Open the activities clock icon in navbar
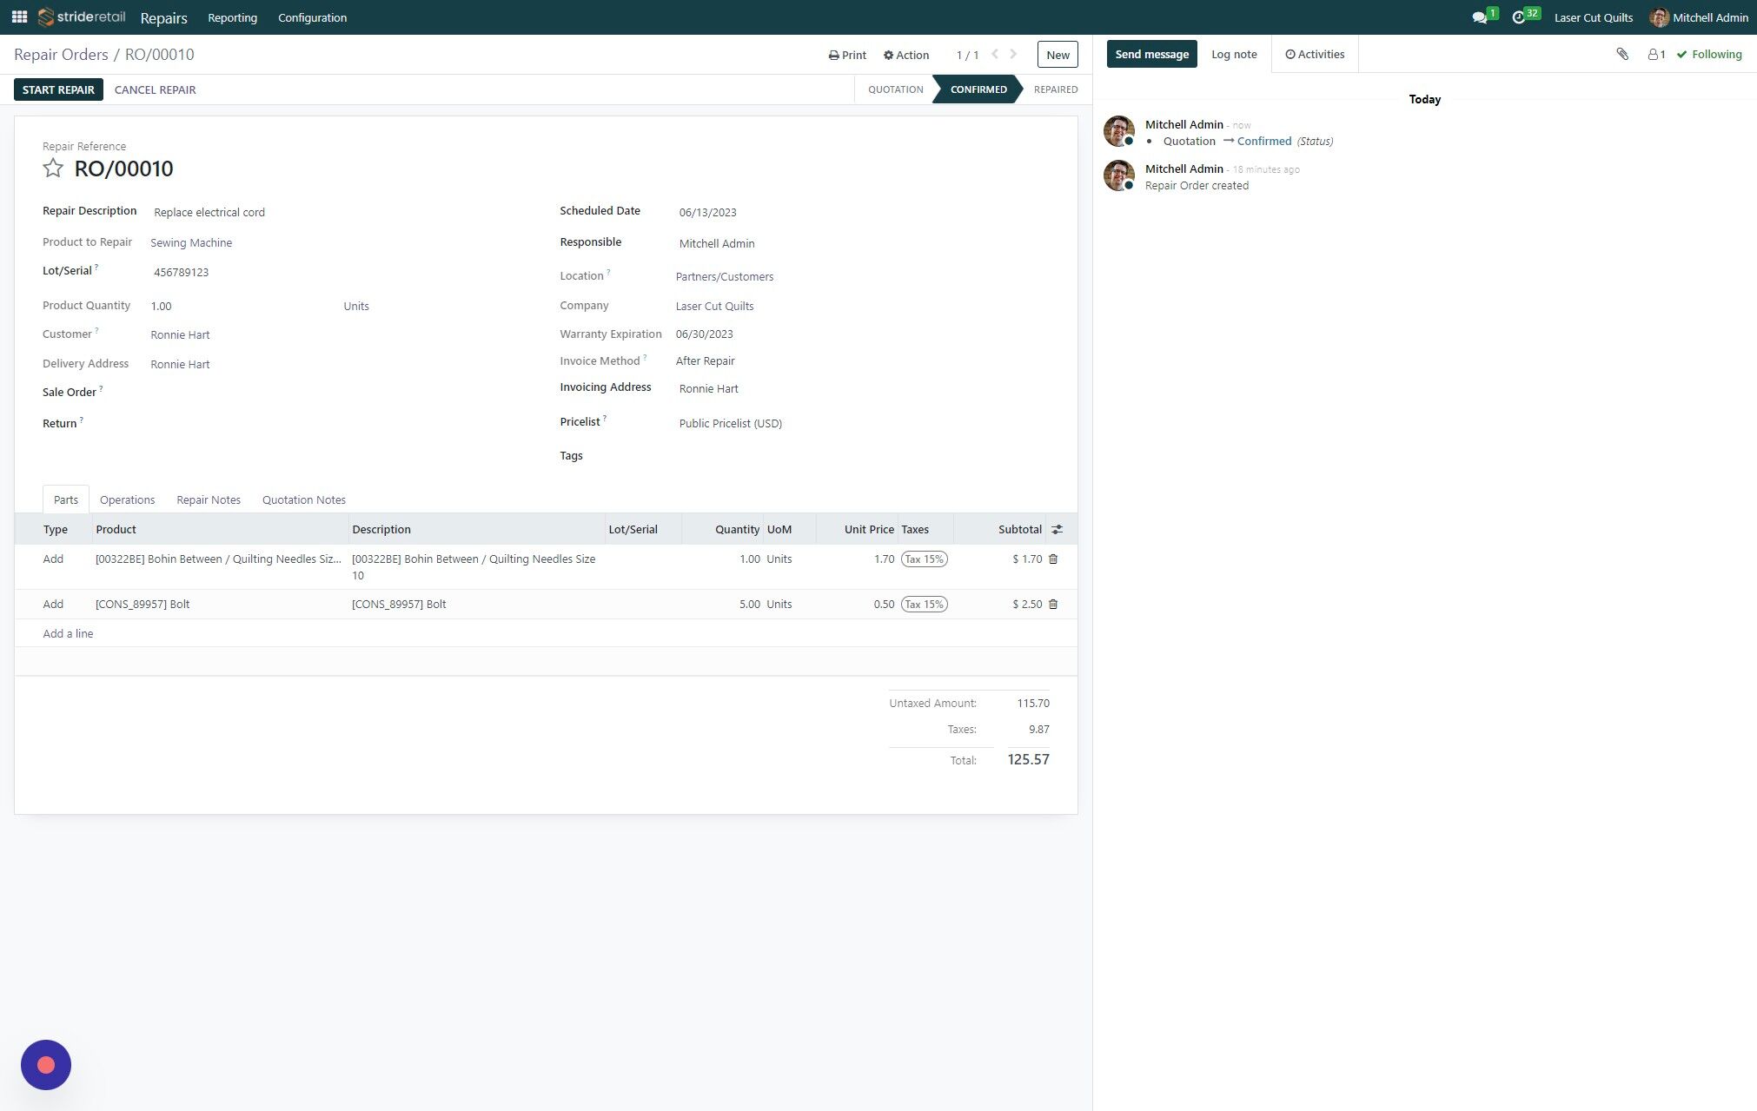Image resolution: width=1757 pixels, height=1111 pixels. tap(1519, 17)
